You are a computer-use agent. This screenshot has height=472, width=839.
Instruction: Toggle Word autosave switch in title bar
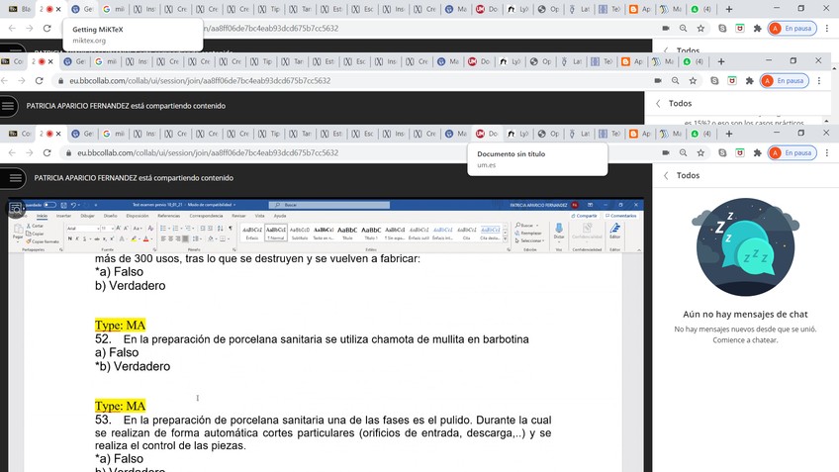[50, 205]
